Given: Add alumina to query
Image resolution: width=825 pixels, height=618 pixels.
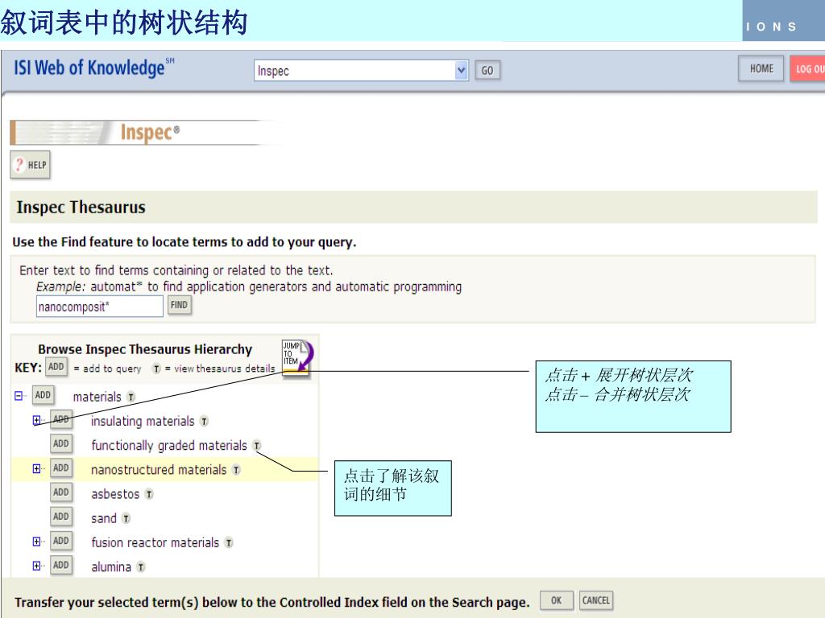Looking at the screenshot, I should click(x=61, y=565).
